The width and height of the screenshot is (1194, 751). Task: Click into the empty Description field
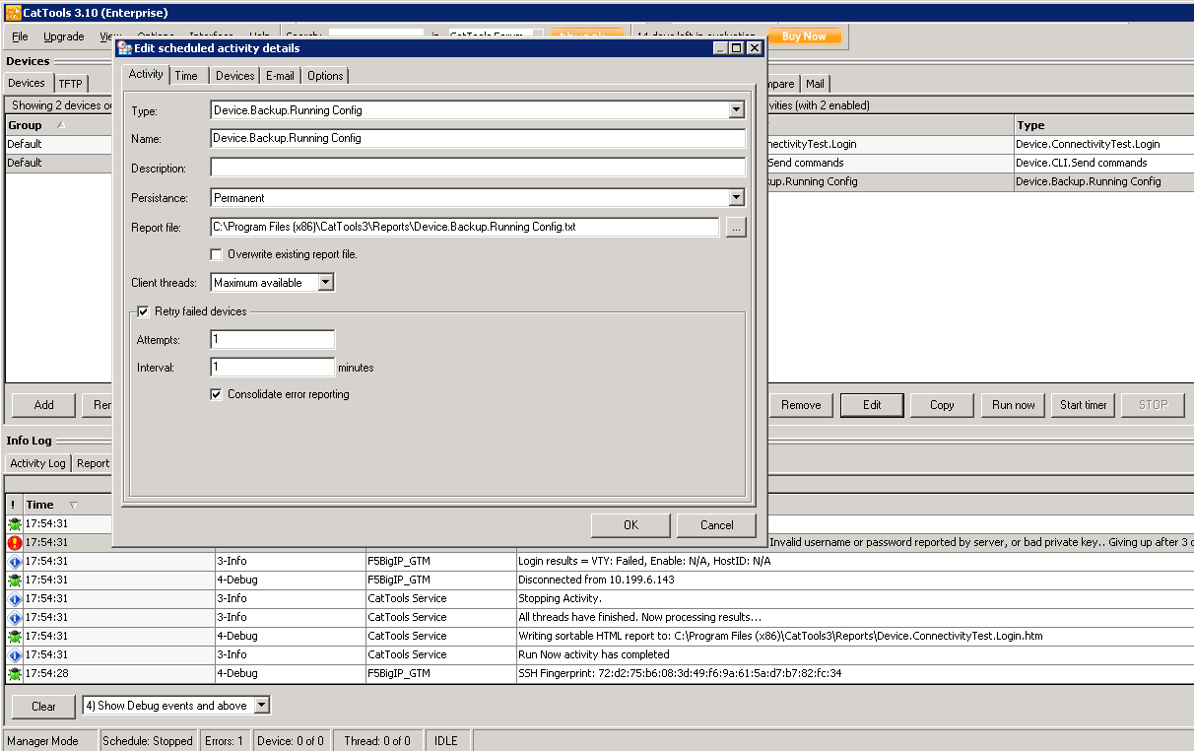(478, 169)
